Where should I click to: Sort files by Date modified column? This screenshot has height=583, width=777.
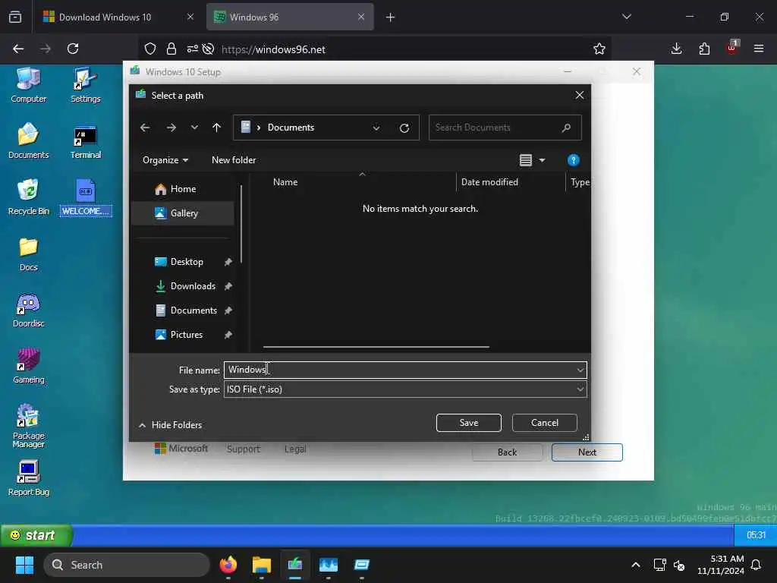[x=489, y=182]
